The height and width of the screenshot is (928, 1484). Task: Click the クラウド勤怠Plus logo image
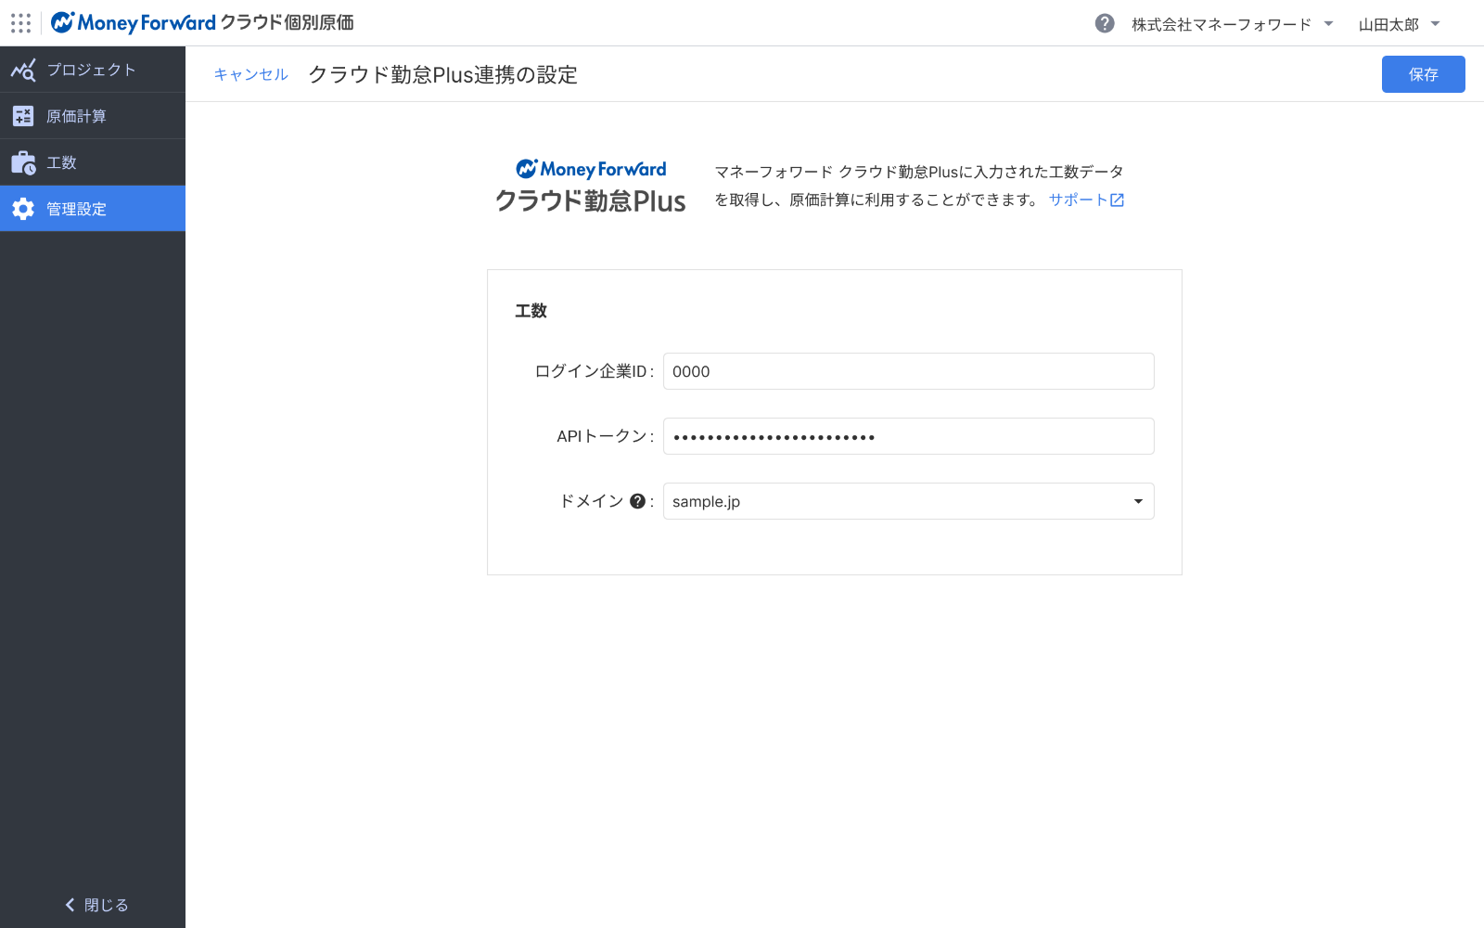point(591,187)
